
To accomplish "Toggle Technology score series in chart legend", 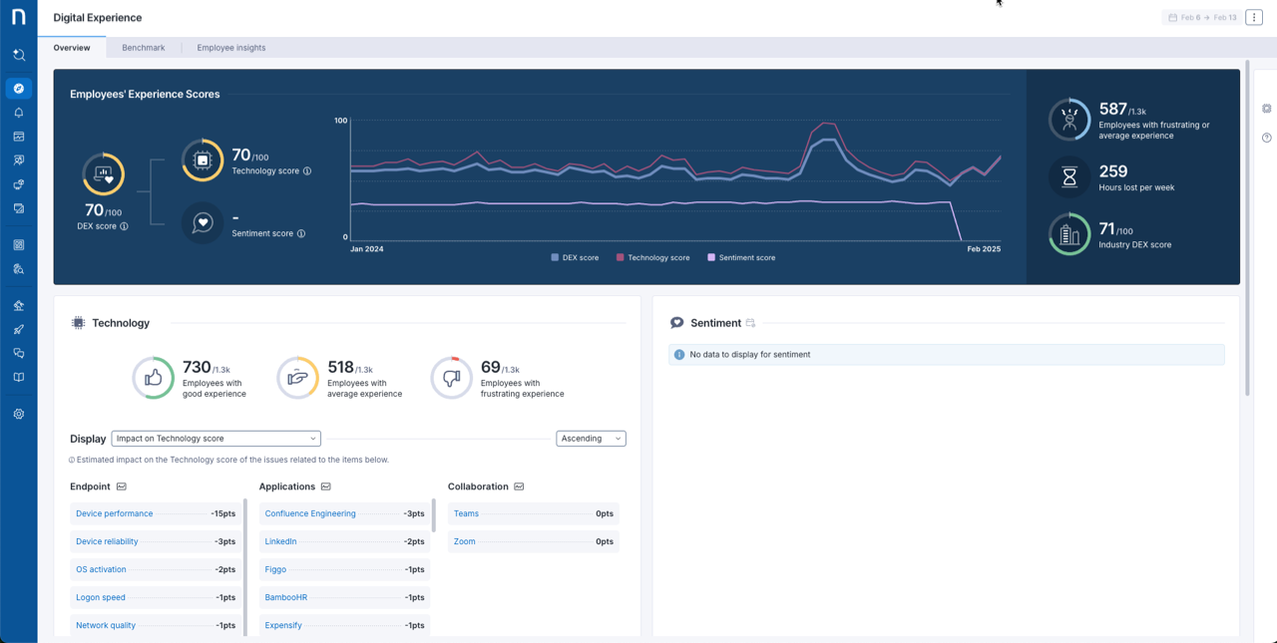I will pyautogui.click(x=652, y=257).
